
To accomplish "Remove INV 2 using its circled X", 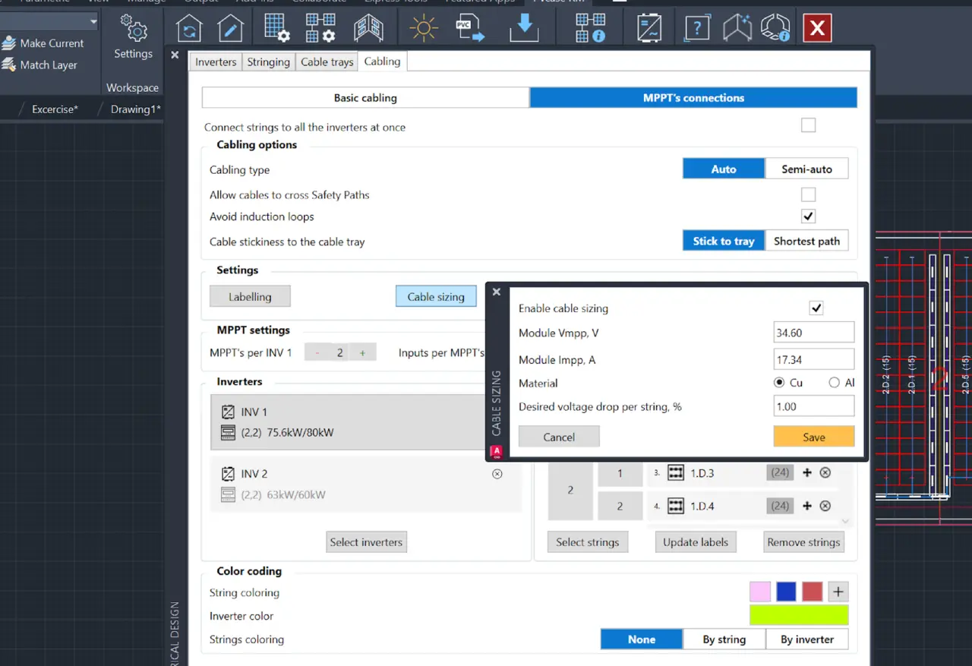I will 497,474.
